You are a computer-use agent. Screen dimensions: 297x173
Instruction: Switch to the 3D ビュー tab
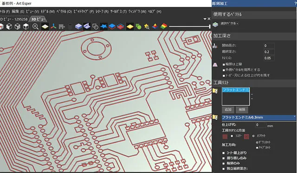(38, 19)
